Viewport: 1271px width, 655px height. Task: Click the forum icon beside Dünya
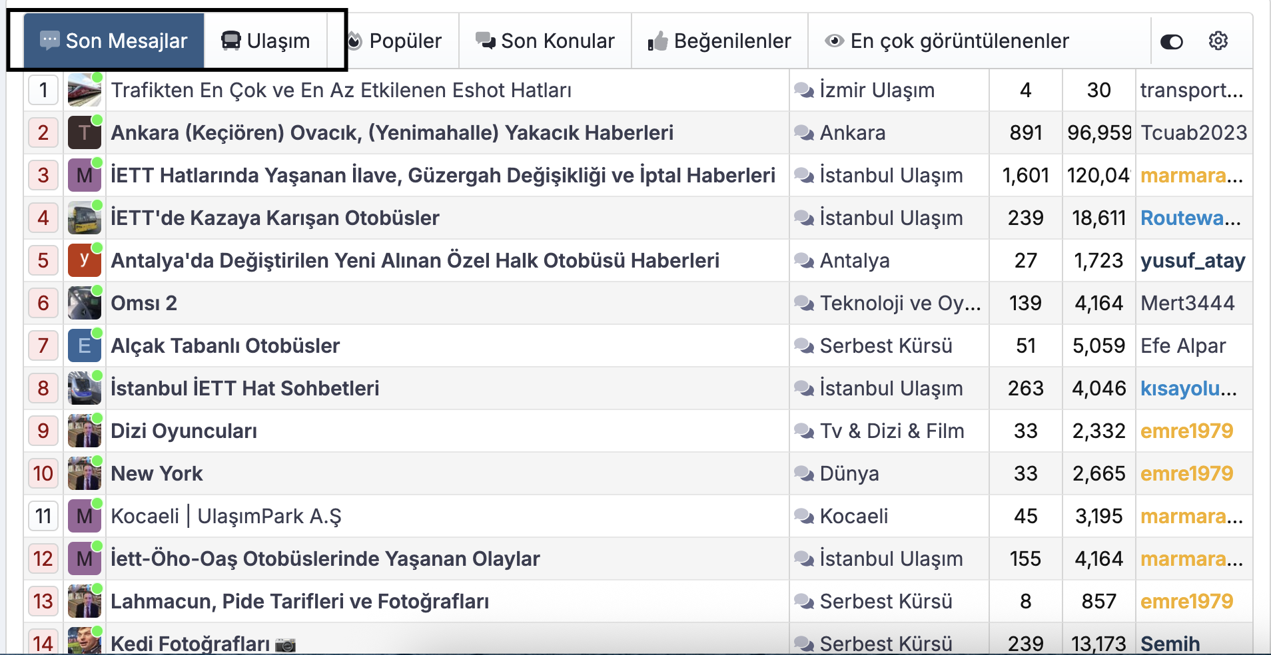pos(804,474)
